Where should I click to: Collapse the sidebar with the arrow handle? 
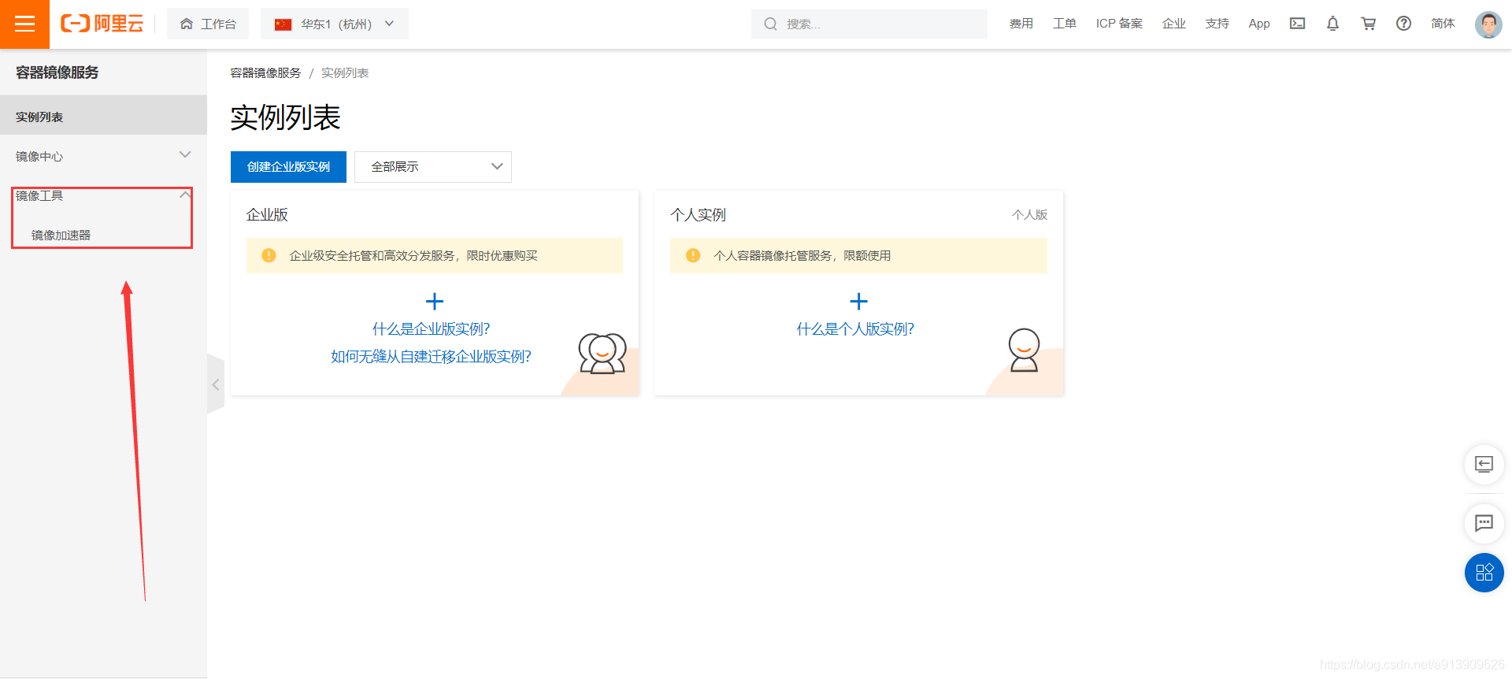216,384
